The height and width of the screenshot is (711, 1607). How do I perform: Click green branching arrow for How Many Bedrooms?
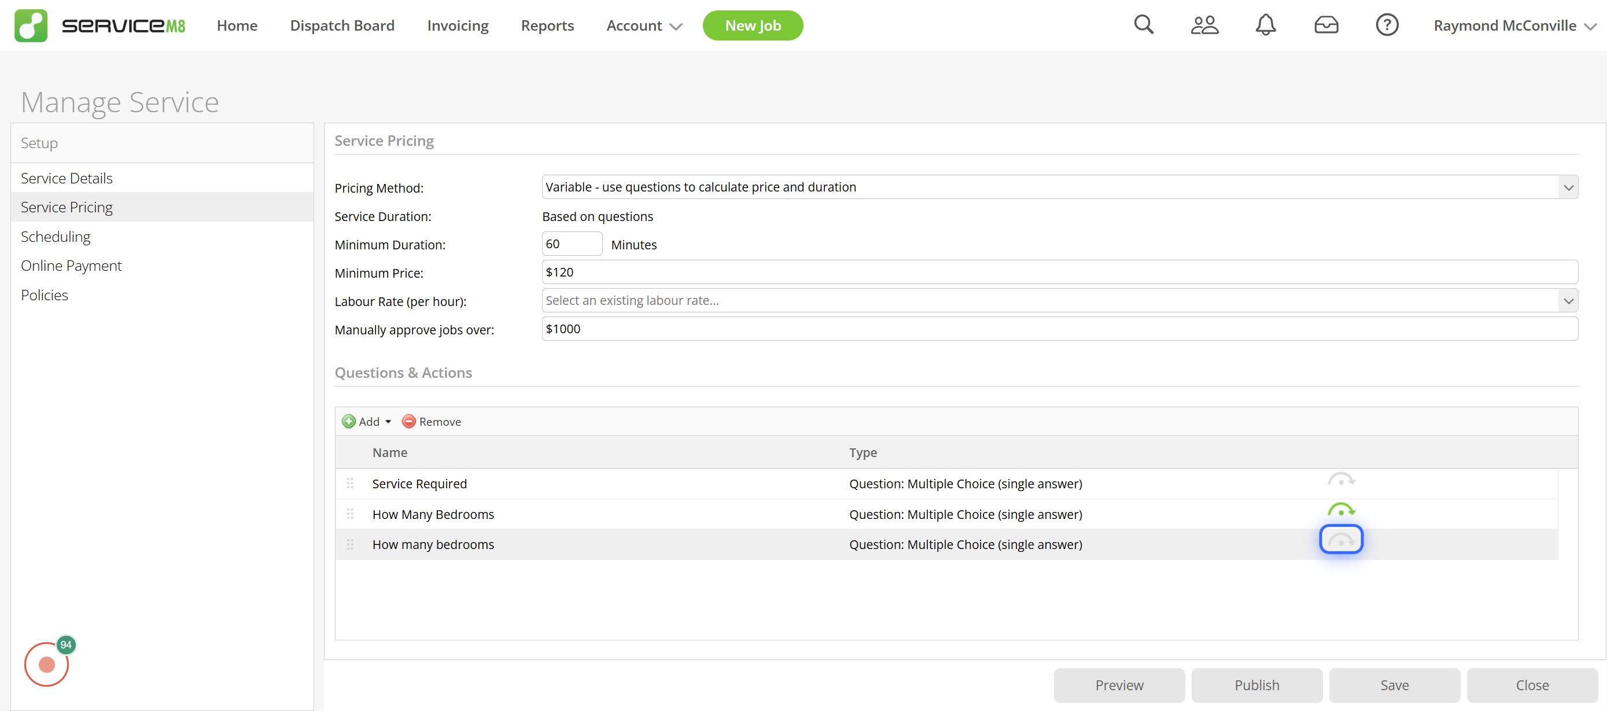pos(1341,510)
